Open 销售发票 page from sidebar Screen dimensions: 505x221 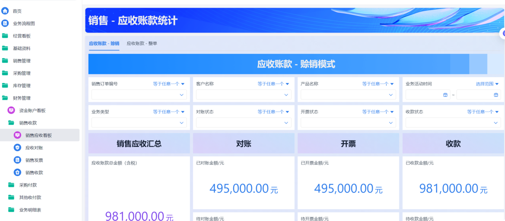coord(34,160)
